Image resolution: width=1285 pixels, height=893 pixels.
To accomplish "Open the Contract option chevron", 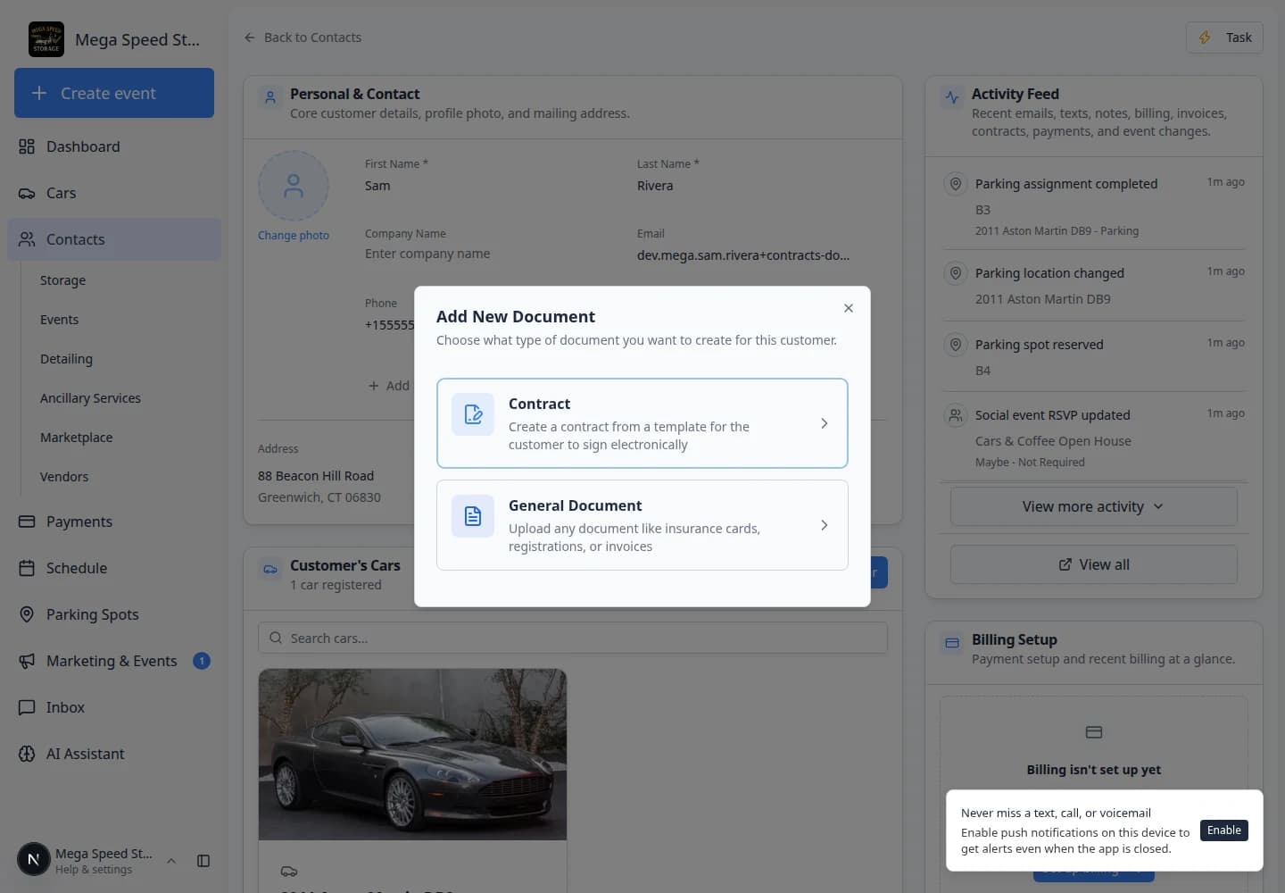I will pos(824,423).
